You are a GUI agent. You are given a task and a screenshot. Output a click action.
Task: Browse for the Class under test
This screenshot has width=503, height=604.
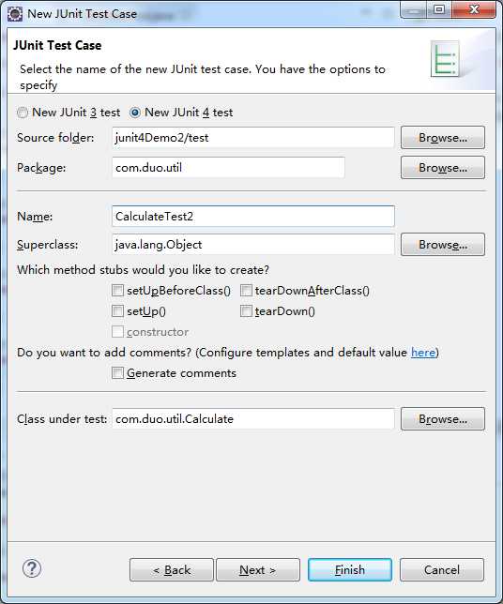(x=443, y=418)
